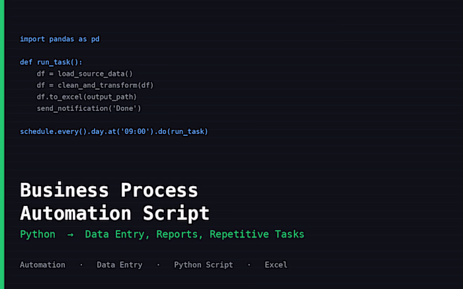Screen dimensions: 463x289
Task: Click the 'Data Entry' tag
Action: [120, 265]
